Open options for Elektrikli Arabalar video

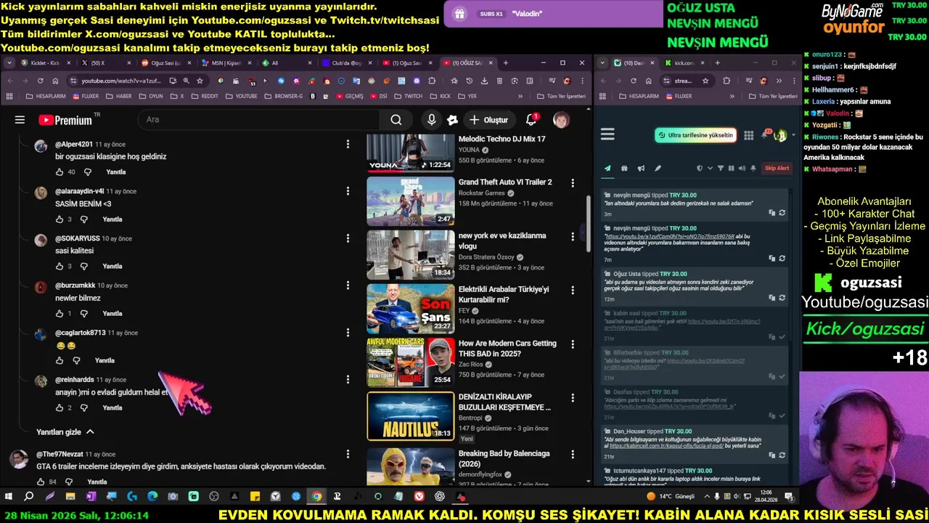(573, 291)
